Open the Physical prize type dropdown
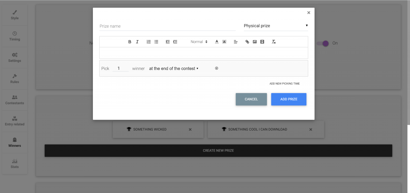The image size is (410, 193). [x=276, y=26]
